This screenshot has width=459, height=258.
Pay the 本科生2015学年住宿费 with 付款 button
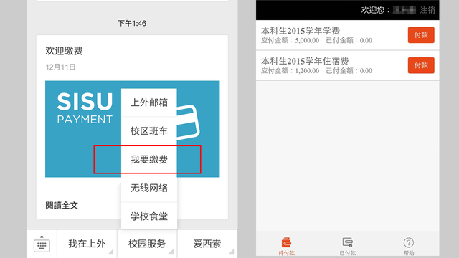tap(421, 65)
